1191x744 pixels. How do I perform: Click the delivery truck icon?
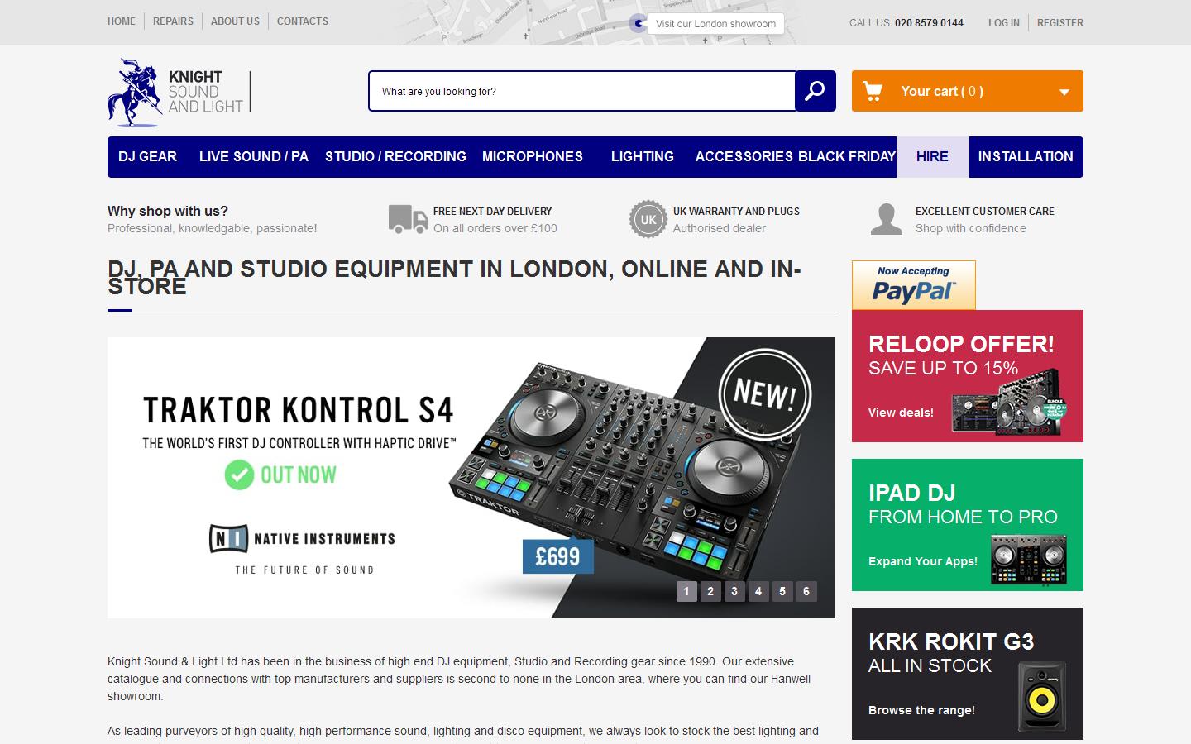point(409,219)
